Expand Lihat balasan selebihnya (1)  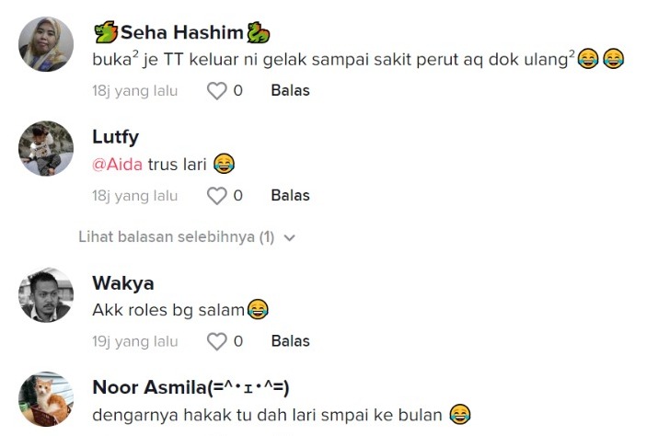tap(176, 237)
